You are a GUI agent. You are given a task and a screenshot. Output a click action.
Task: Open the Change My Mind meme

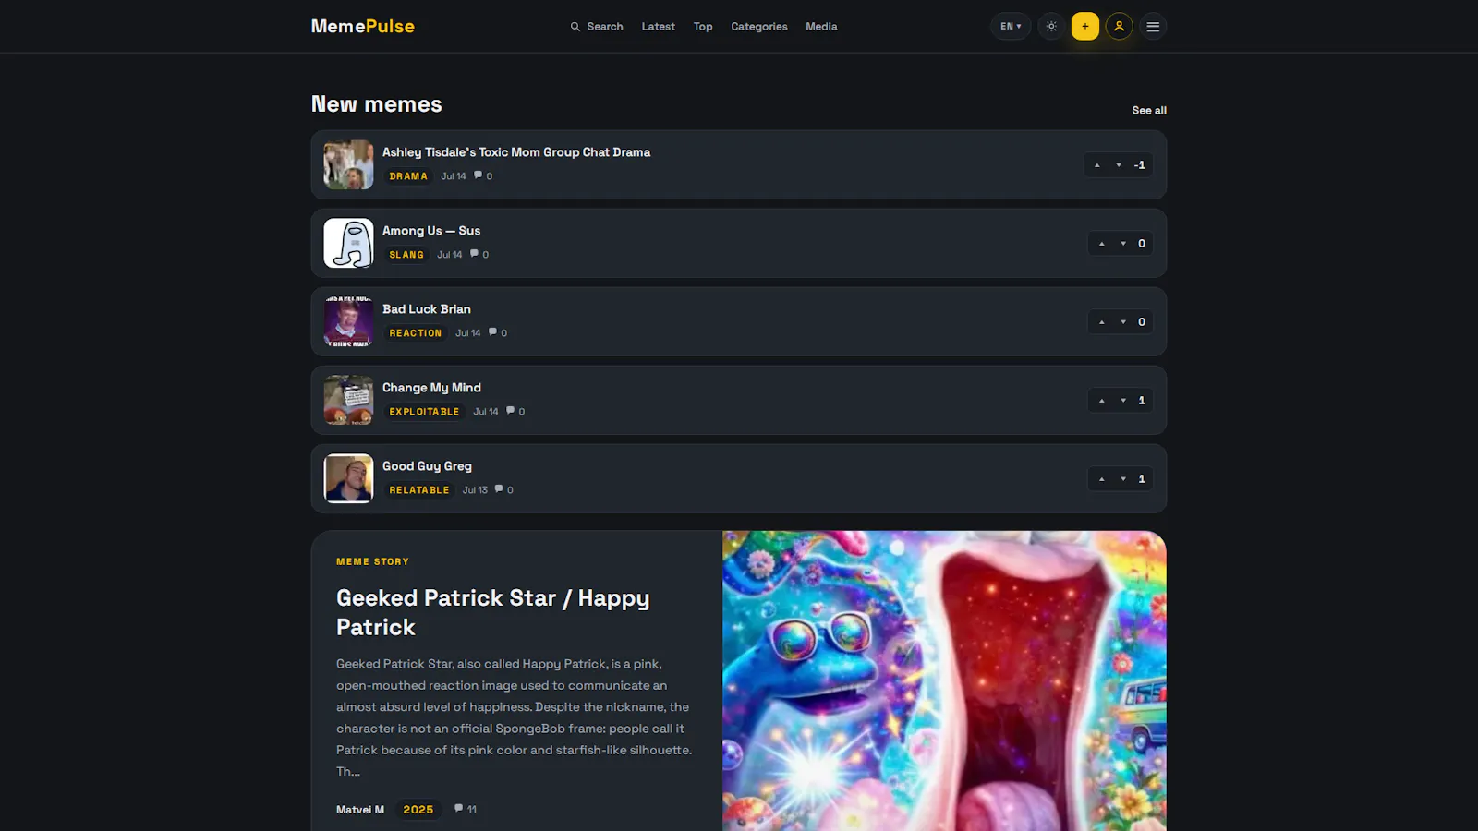coord(431,388)
